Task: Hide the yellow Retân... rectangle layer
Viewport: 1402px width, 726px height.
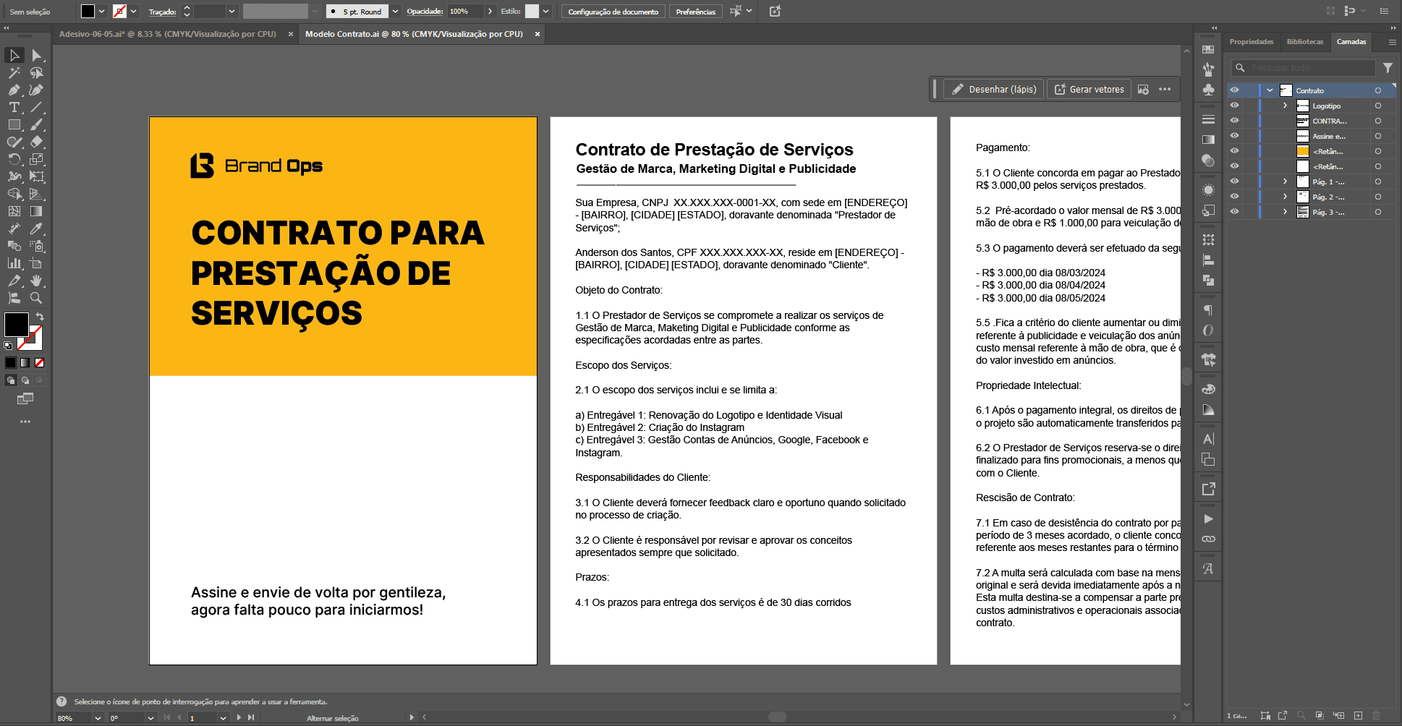Action: (1235, 151)
